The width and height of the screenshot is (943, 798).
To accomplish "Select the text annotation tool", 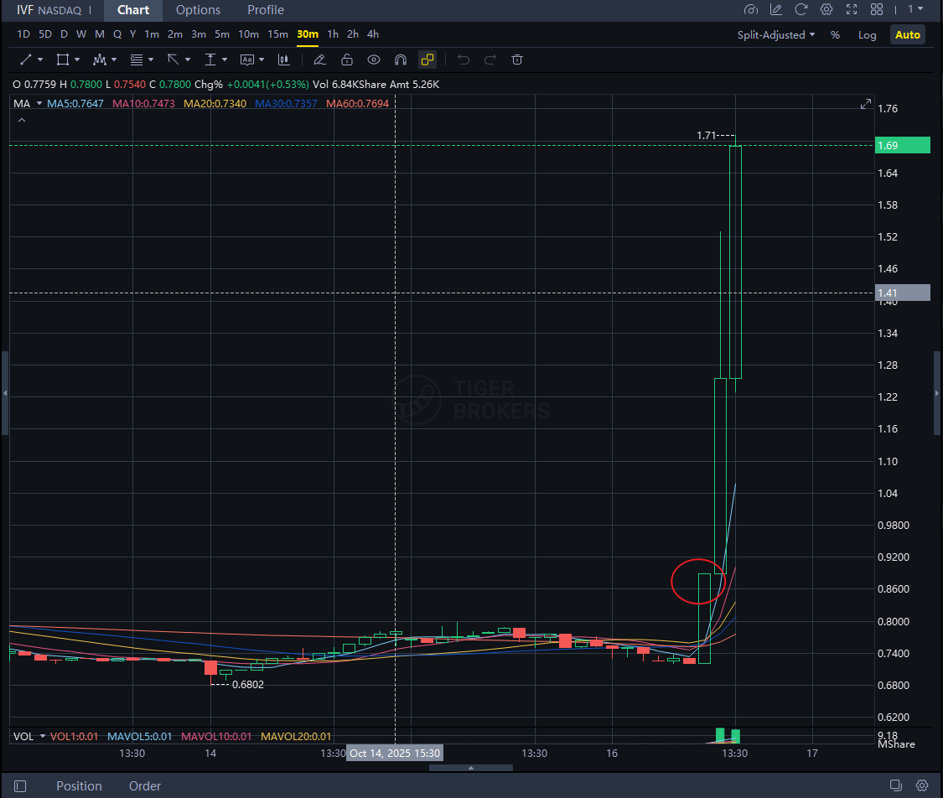I will pos(247,60).
